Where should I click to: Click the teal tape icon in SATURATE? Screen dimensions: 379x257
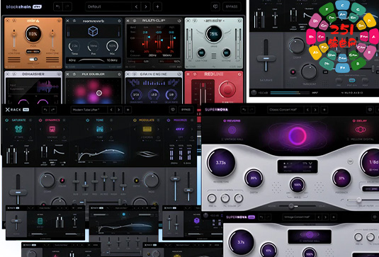[x=18, y=129]
